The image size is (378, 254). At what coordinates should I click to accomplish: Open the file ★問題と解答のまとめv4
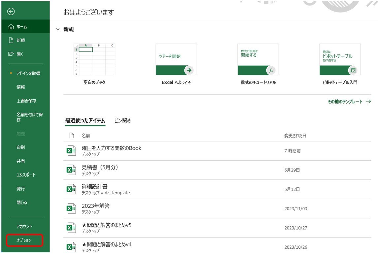coord(217,246)
